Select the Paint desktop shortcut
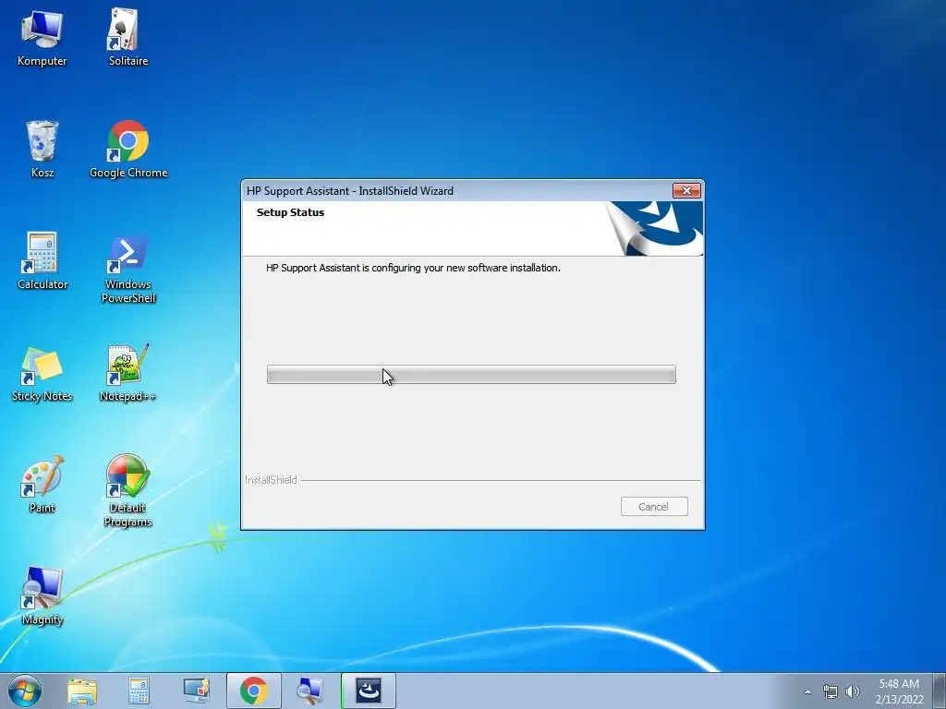Image resolution: width=946 pixels, height=709 pixels. [x=42, y=484]
